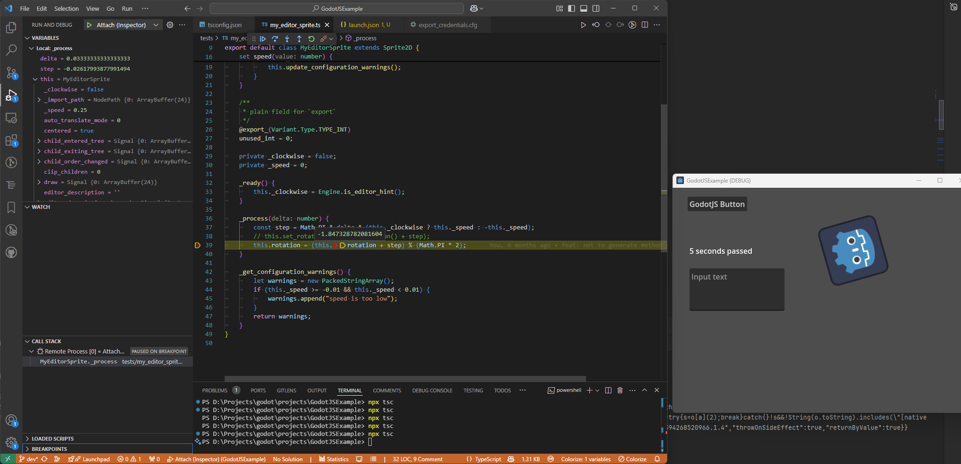Viewport: 961px width, 464px height.
Task: Open the export_credentials.cfg tab
Action: point(448,25)
